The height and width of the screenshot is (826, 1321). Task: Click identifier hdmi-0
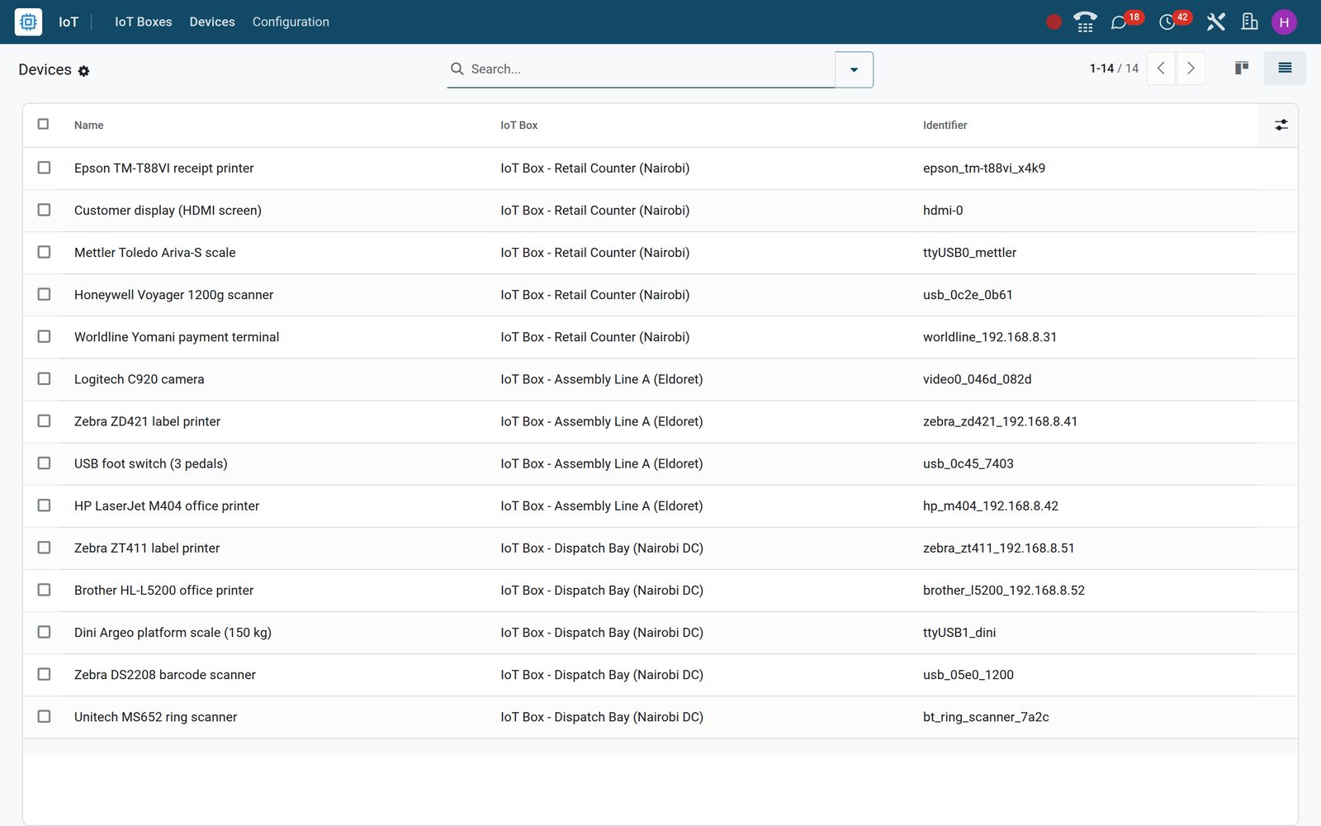(943, 211)
